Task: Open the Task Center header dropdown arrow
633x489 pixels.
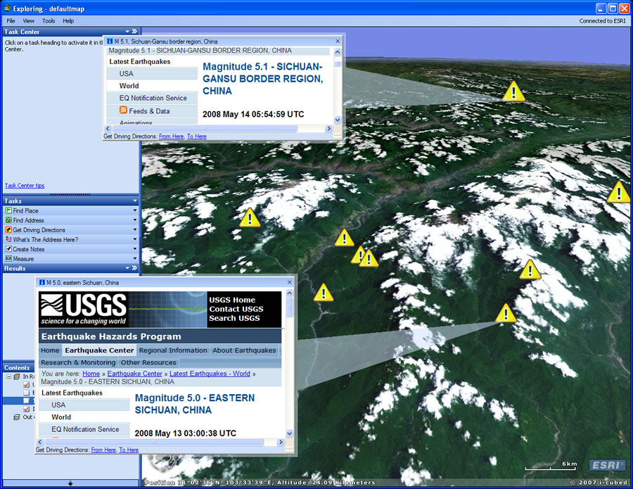Action: (127, 31)
